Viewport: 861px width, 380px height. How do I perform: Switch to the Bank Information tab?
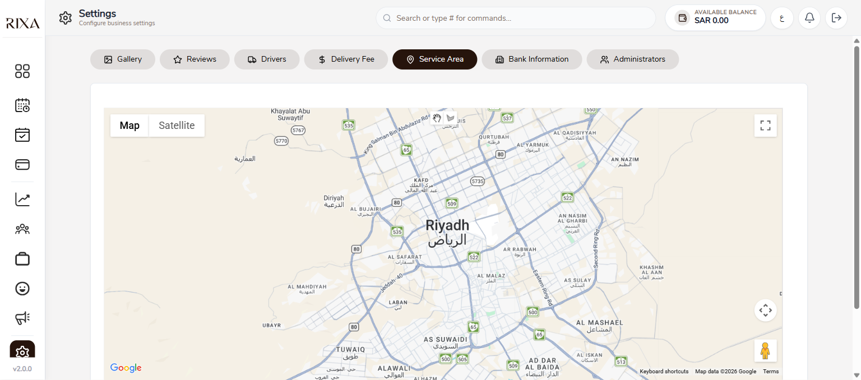click(532, 59)
